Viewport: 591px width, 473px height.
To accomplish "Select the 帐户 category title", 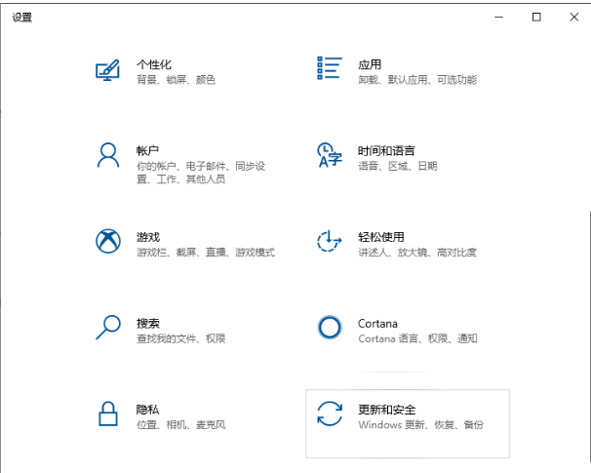I will (x=148, y=150).
